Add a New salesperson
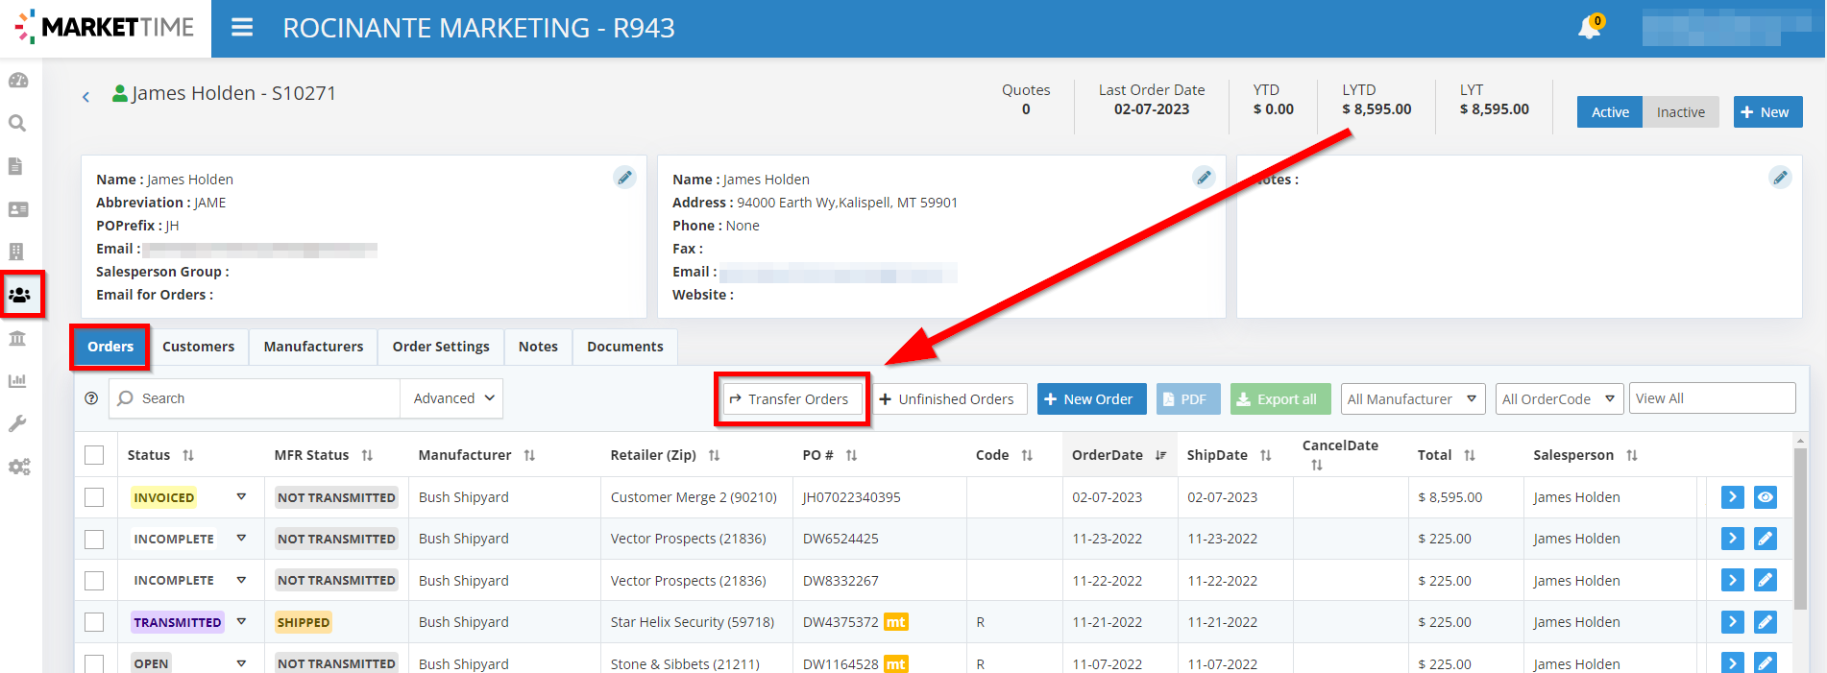Screen dimensions: 1827x673 (x=1767, y=111)
